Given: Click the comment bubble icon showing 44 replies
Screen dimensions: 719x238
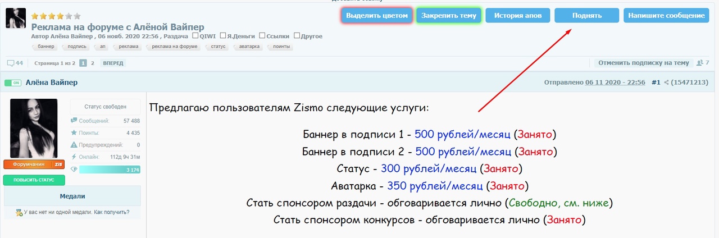Looking at the screenshot, I should click(10, 63).
